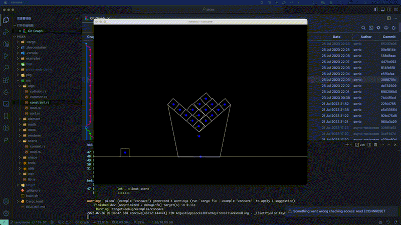Open new terminal launch profile dropdown
Screen dimensions: 401x225
tap(350, 144)
